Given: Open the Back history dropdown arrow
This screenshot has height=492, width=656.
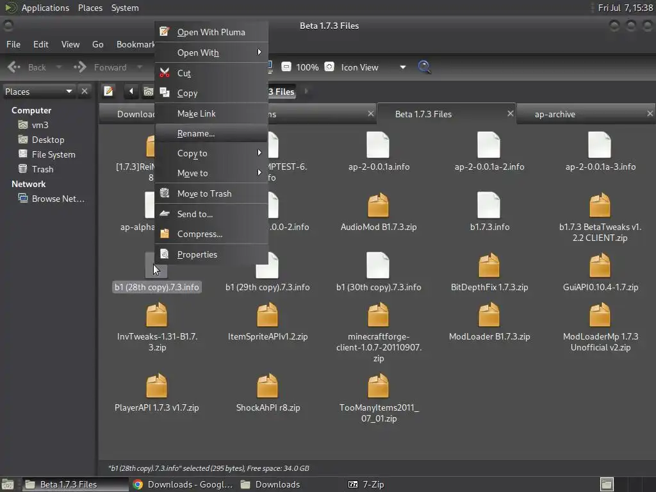Looking at the screenshot, I should pyautogui.click(x=58, y=67).
